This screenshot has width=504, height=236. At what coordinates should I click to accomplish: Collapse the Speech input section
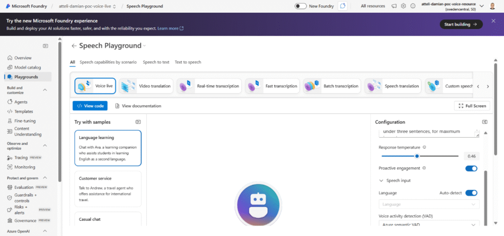click(381, 180)
